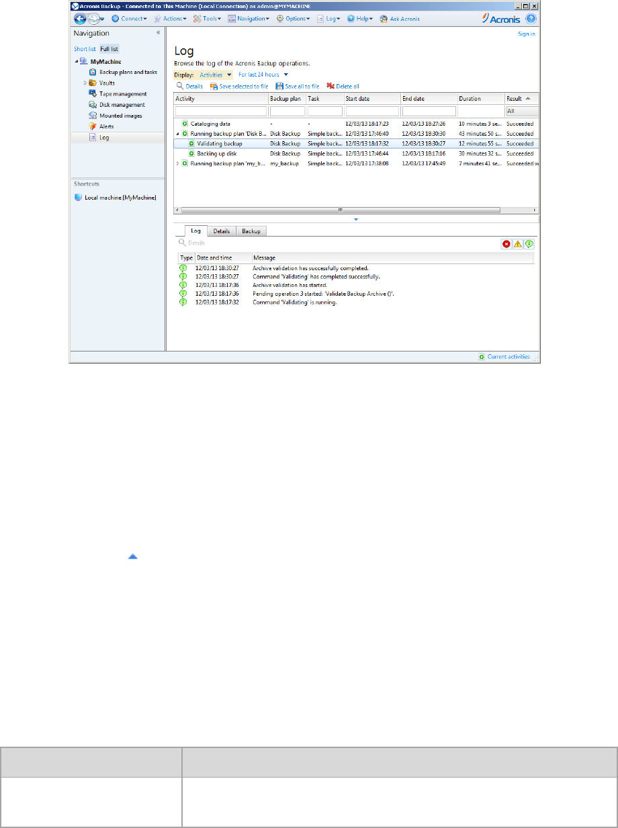618x828 pixels.
Task: Open the Actions menu
Action: [169, 19]
